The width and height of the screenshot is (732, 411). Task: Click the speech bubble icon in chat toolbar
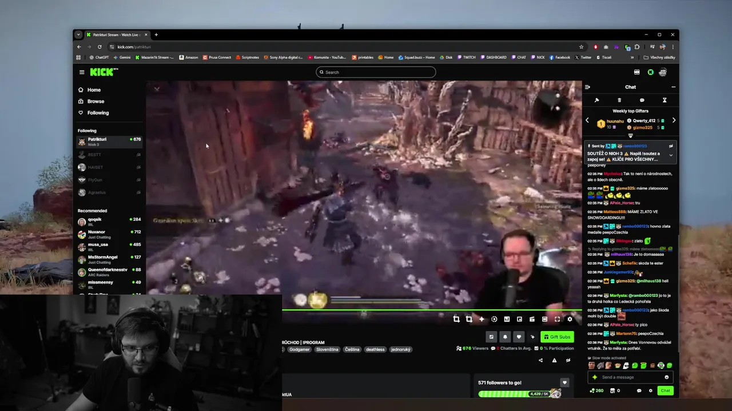pyautogui.click(x=642, y=100)
